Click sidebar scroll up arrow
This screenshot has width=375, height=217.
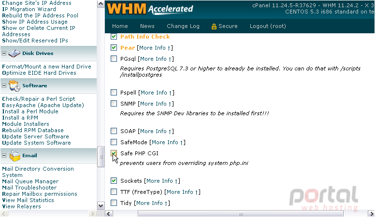click(x=101, y=4)
